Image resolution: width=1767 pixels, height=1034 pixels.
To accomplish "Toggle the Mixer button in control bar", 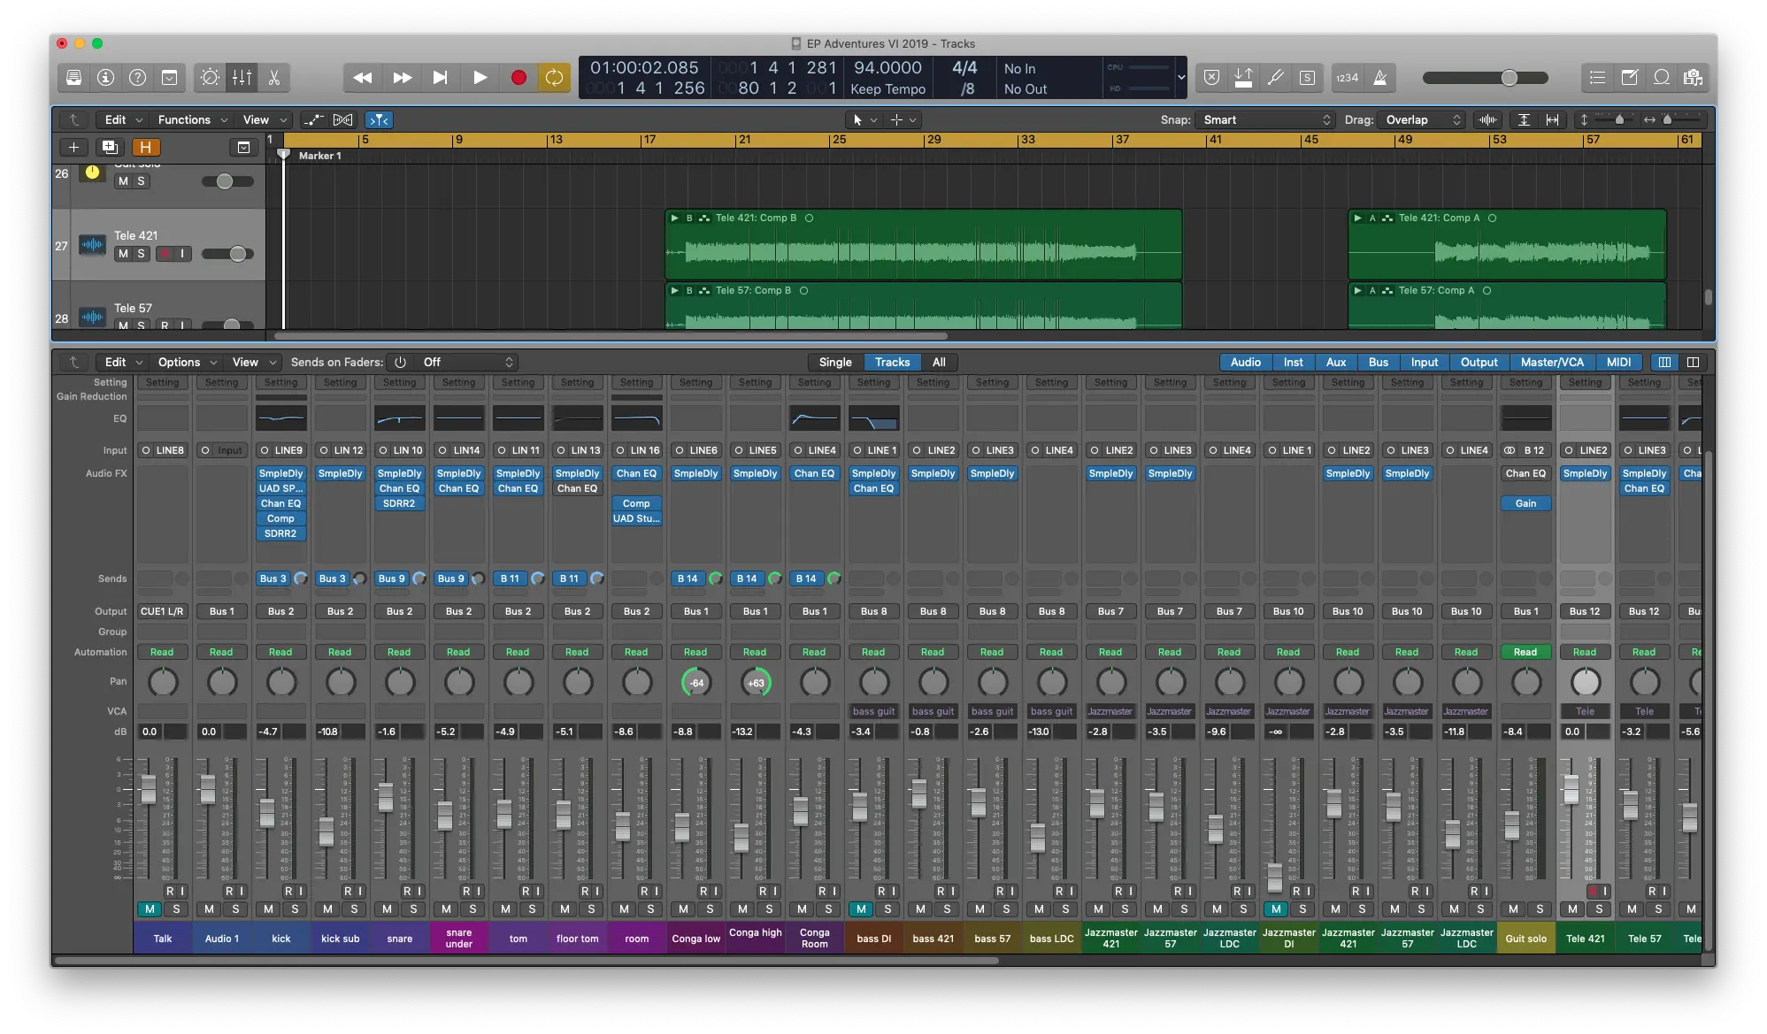I will [x=242, y=78].
